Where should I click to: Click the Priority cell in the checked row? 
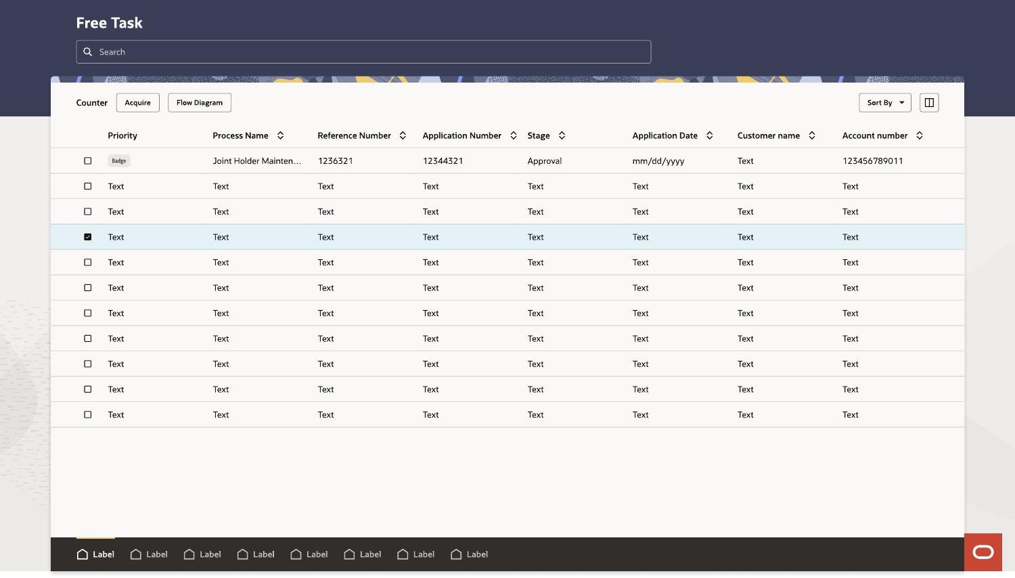tap(116, 237)
